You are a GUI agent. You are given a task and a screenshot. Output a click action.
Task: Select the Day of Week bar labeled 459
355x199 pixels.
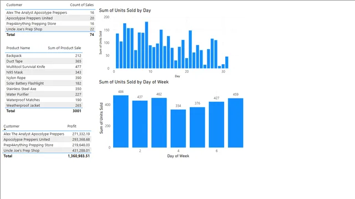236,123
